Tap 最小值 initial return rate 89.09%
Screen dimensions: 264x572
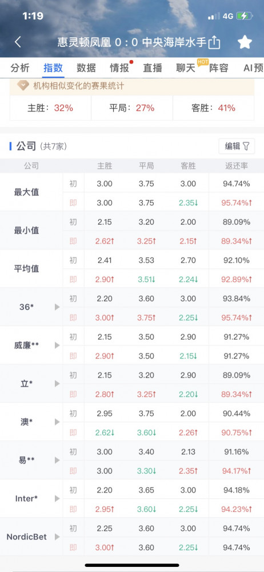[x=237, y=222]
